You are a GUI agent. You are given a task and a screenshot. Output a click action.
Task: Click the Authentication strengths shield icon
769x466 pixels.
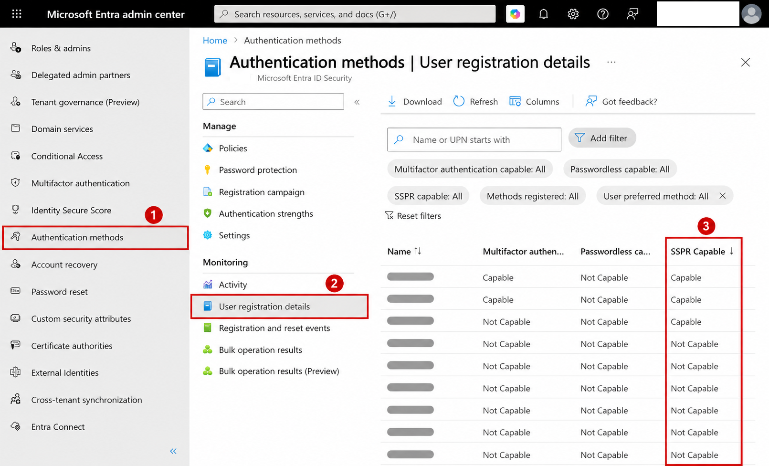click(207, 213)
